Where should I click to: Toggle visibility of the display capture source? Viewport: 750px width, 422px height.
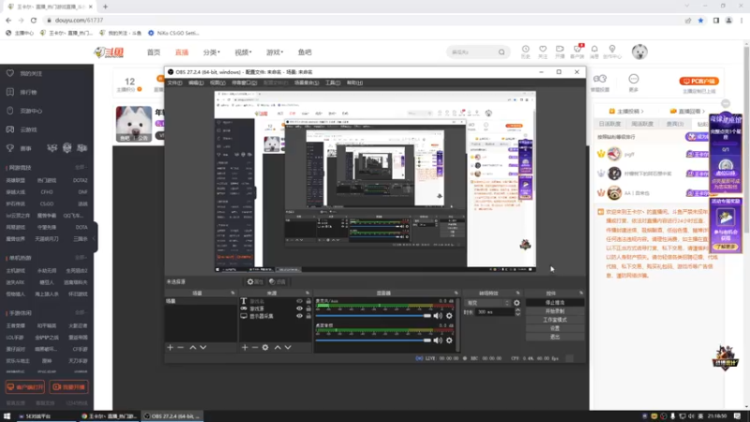[x=299, y=316]
